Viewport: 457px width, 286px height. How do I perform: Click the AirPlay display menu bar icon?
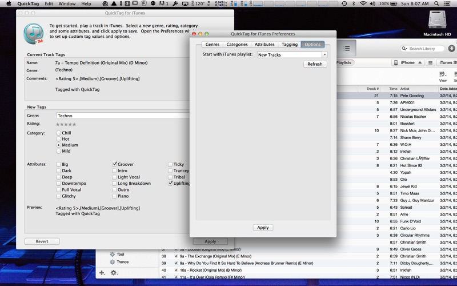click(185, 4)
